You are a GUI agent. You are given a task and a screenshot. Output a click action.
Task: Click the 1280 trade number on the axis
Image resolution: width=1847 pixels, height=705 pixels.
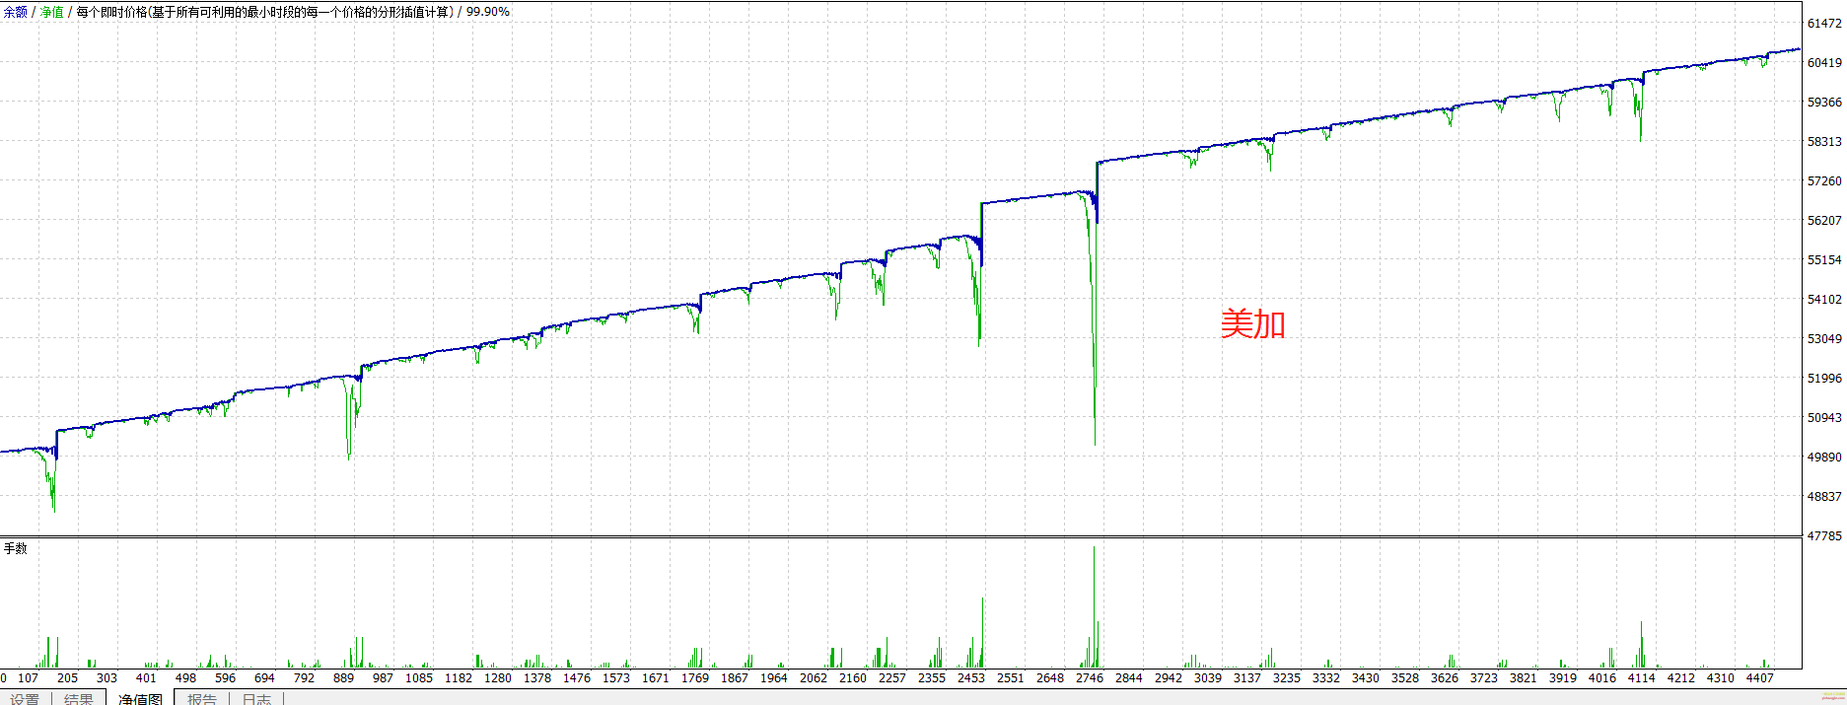pos(498,677)
